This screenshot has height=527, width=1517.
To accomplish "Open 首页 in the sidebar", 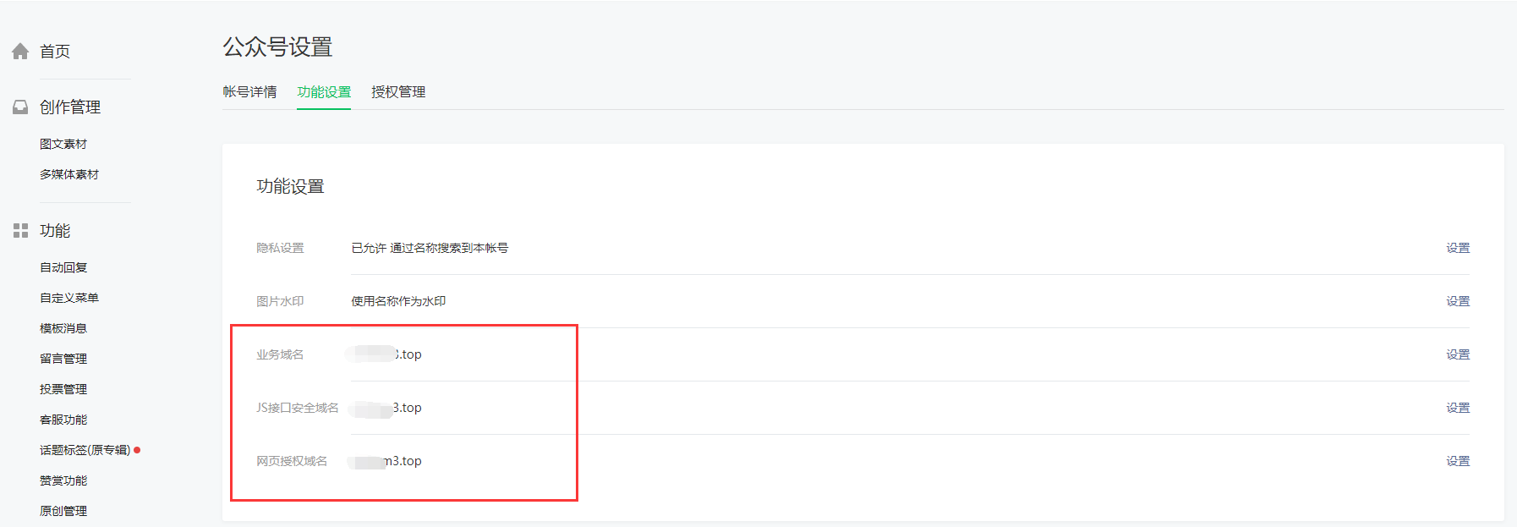I will (55, 52).
